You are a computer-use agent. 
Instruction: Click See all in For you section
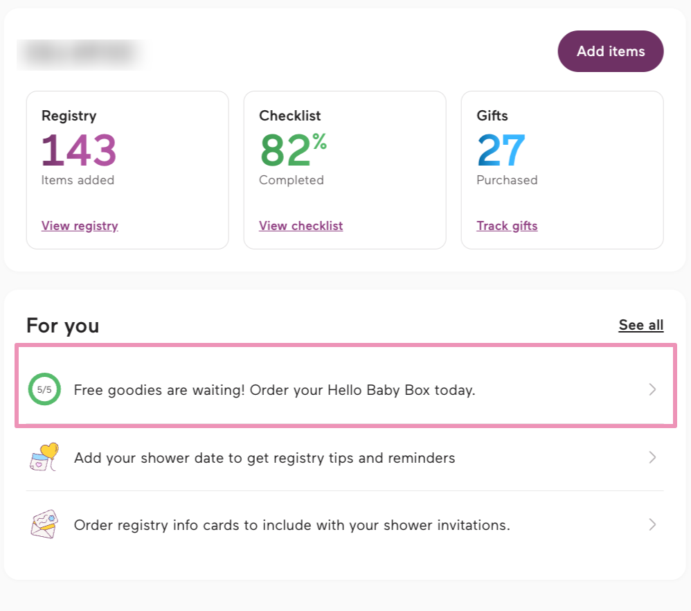point(640,325)
